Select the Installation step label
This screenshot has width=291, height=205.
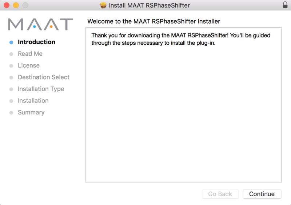pos(33,101)
